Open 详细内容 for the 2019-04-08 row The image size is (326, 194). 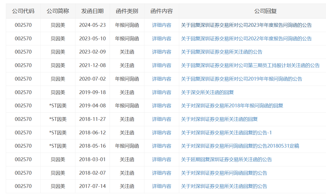(161, 106)
